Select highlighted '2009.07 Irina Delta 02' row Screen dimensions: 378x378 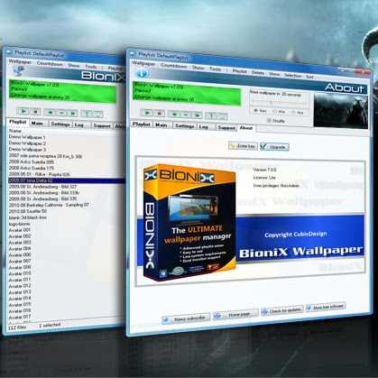(67, 180)
